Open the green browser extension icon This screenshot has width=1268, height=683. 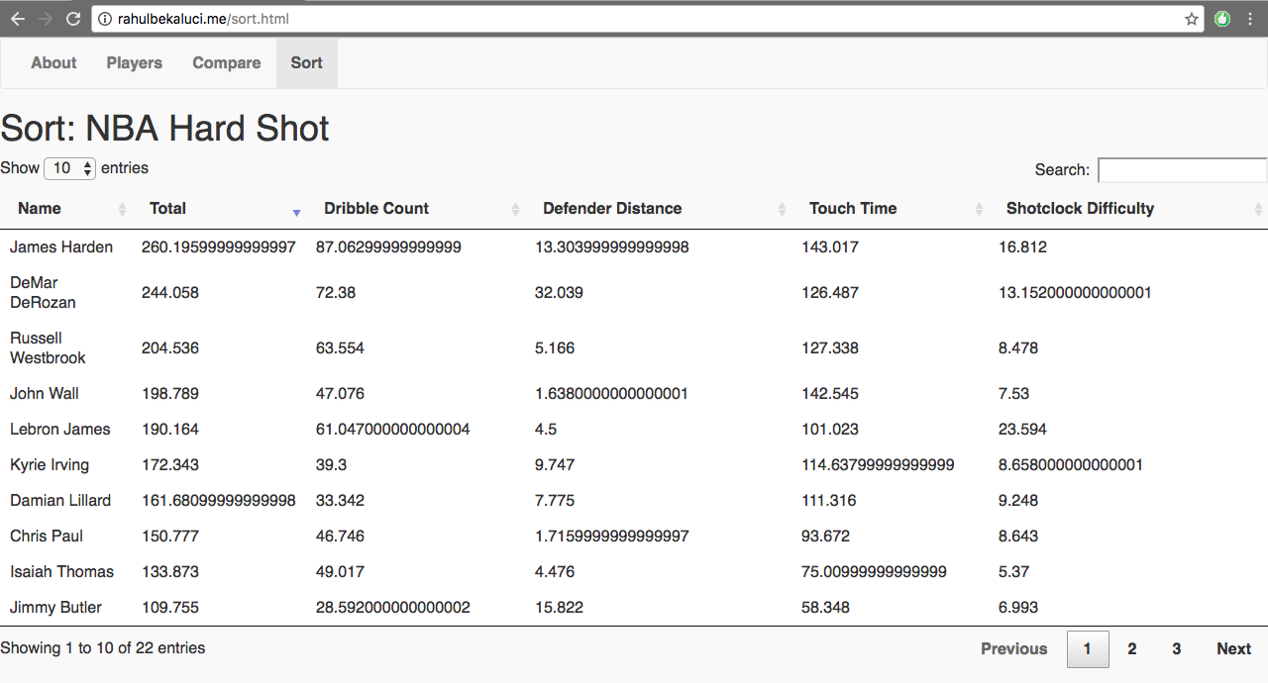1222,19
